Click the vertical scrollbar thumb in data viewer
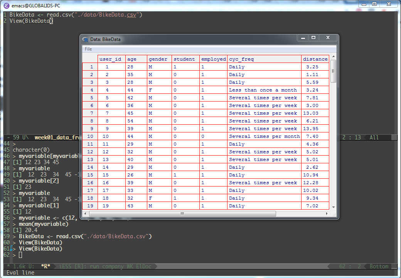Image resolution: width=401 pixels, height=278 pixels. pos(333,71)
